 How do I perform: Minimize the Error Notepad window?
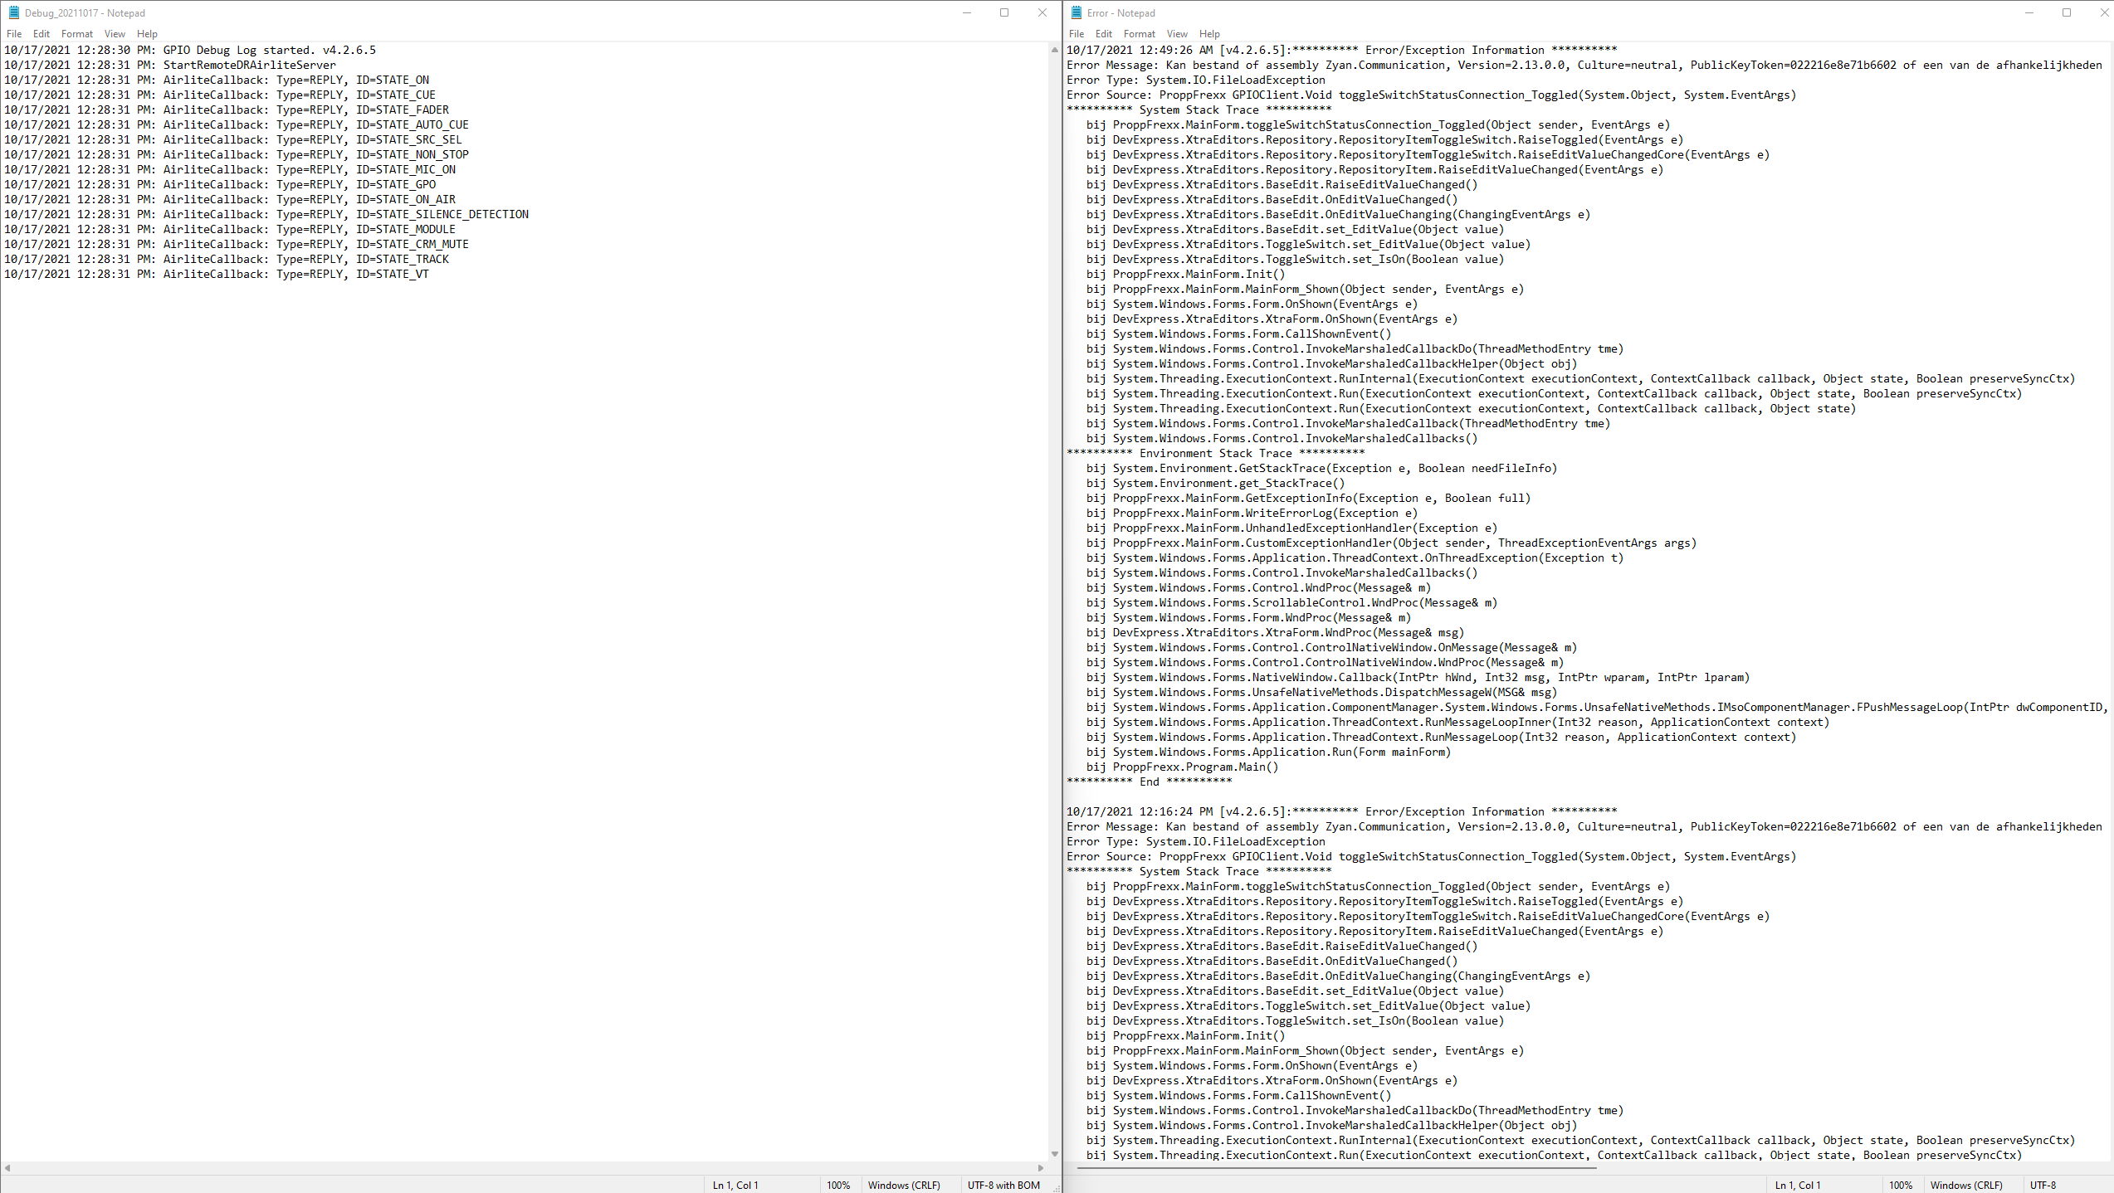tap(2029, 12)
